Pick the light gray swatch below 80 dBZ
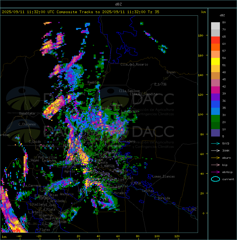237x240 pixels. coord(215,26)
